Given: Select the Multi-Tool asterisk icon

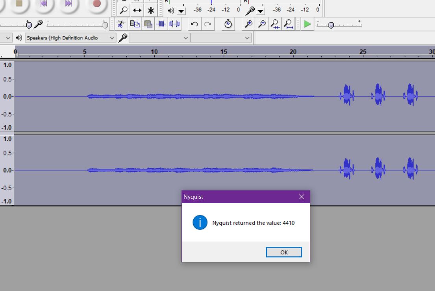Looking at the screenshot, I should (150, 10).
